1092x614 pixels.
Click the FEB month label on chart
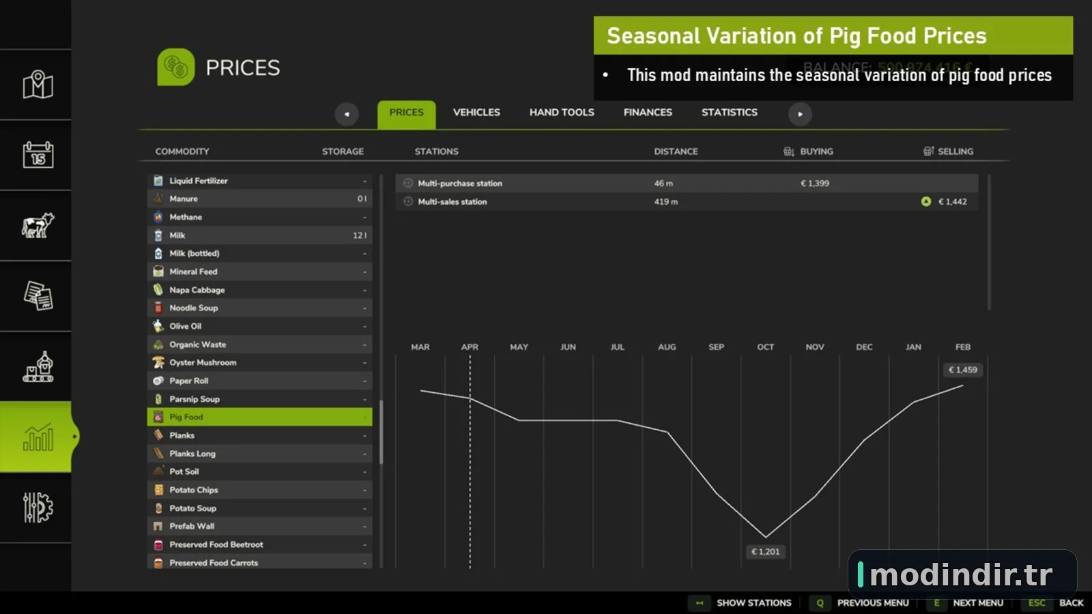tap(963, 347)
